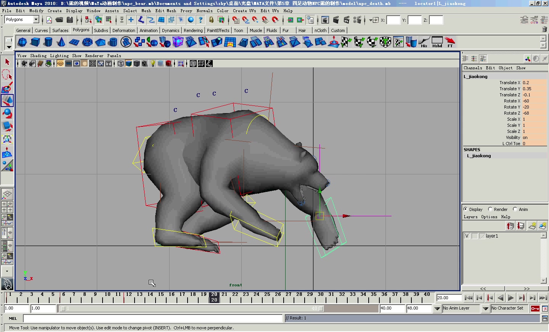
Task: Create a polygon cylinder from the shelf
Action: tap(48, 42)
